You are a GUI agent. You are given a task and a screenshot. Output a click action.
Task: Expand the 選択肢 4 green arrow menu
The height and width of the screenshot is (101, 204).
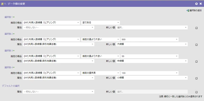tap(14, 67)
